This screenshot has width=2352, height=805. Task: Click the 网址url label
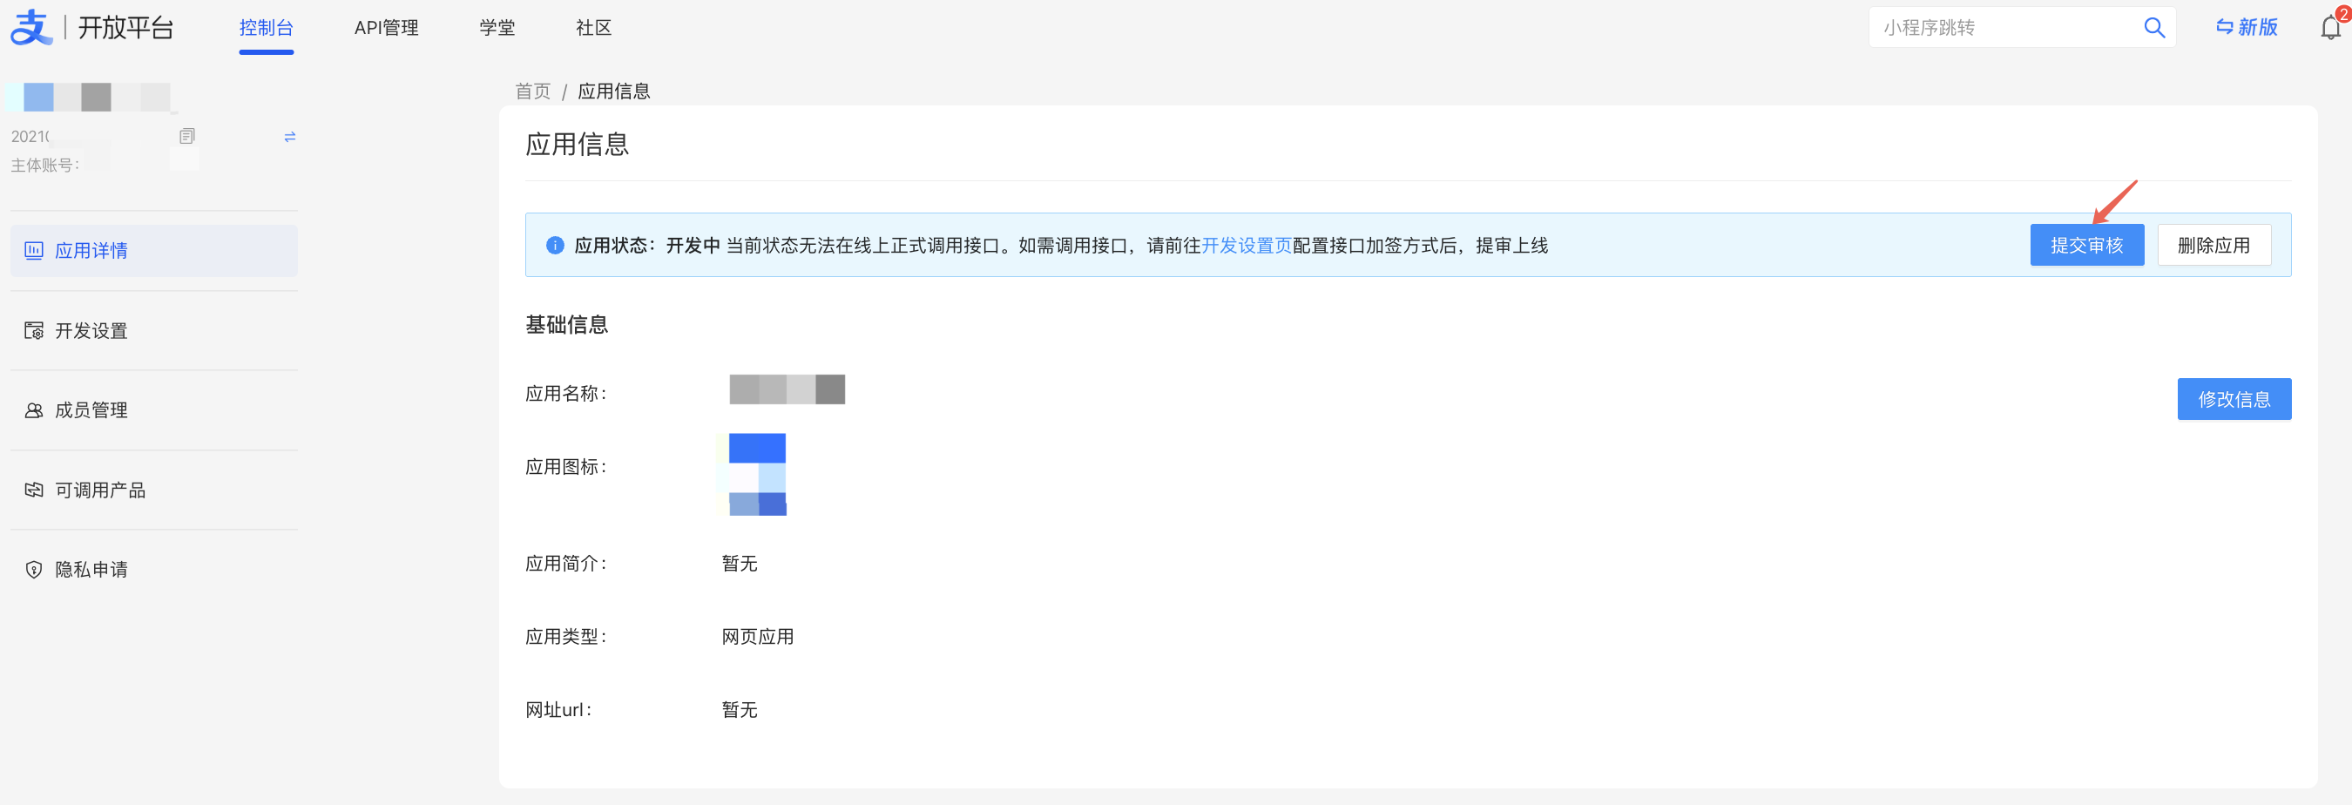558,710
